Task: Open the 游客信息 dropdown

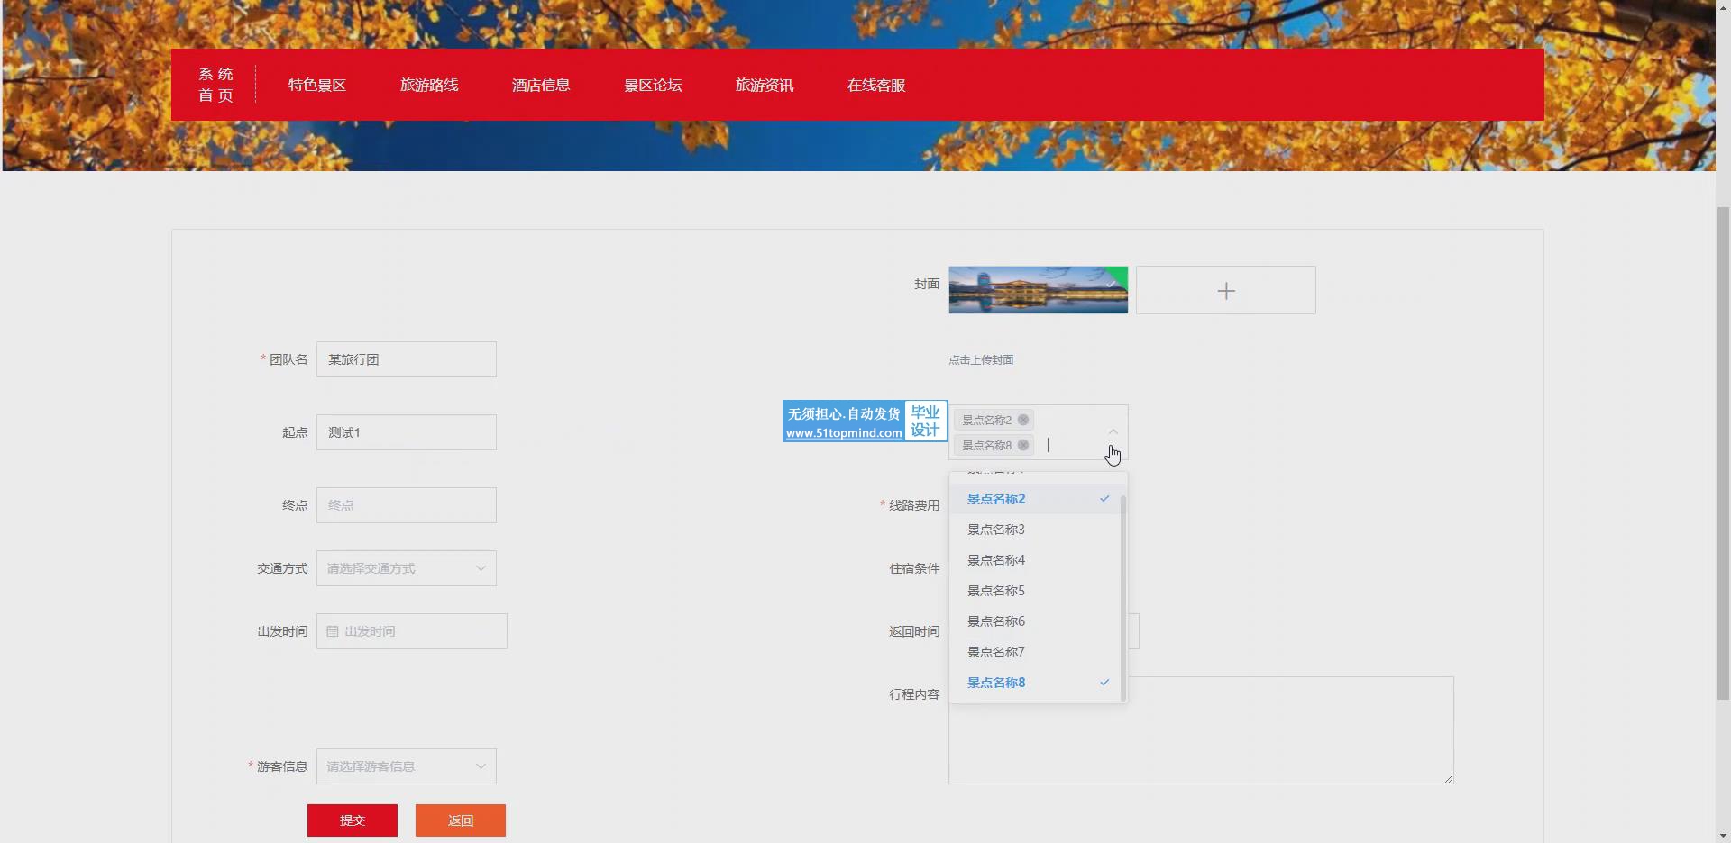Action: (407, 766)
